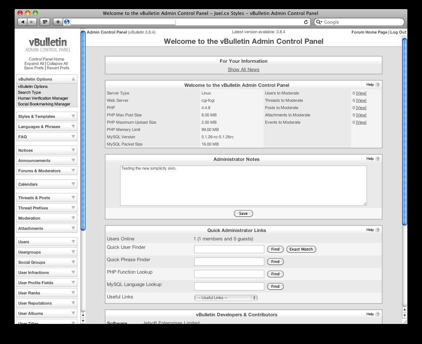This screenshot has width=422, height=344.
Task: Click the main content vertical scrollbar thumb
Action: click(x=404, y=132)
